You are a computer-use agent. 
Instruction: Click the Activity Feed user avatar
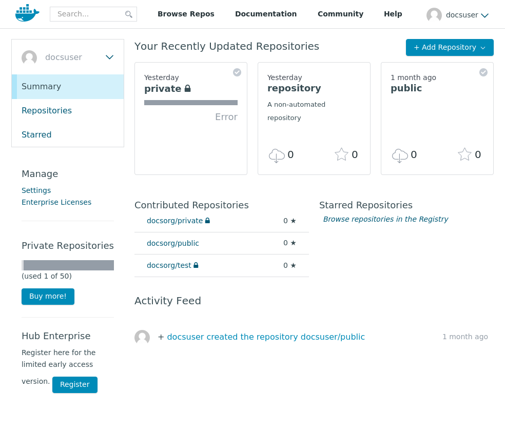click(142, 337)
